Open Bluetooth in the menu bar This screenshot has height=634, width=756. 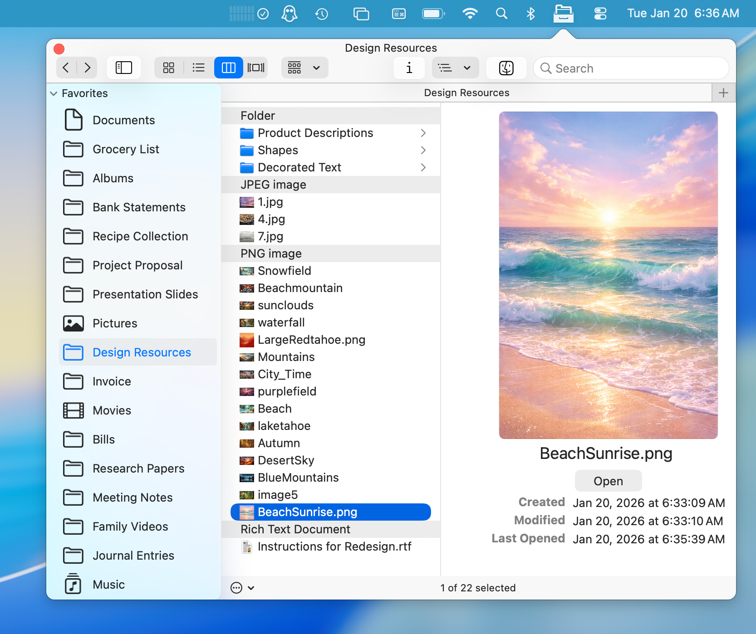pos(530,14)
